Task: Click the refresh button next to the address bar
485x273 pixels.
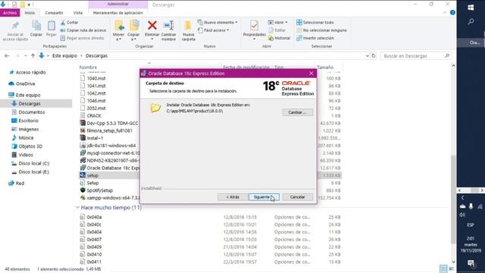Action: point(374,55)
